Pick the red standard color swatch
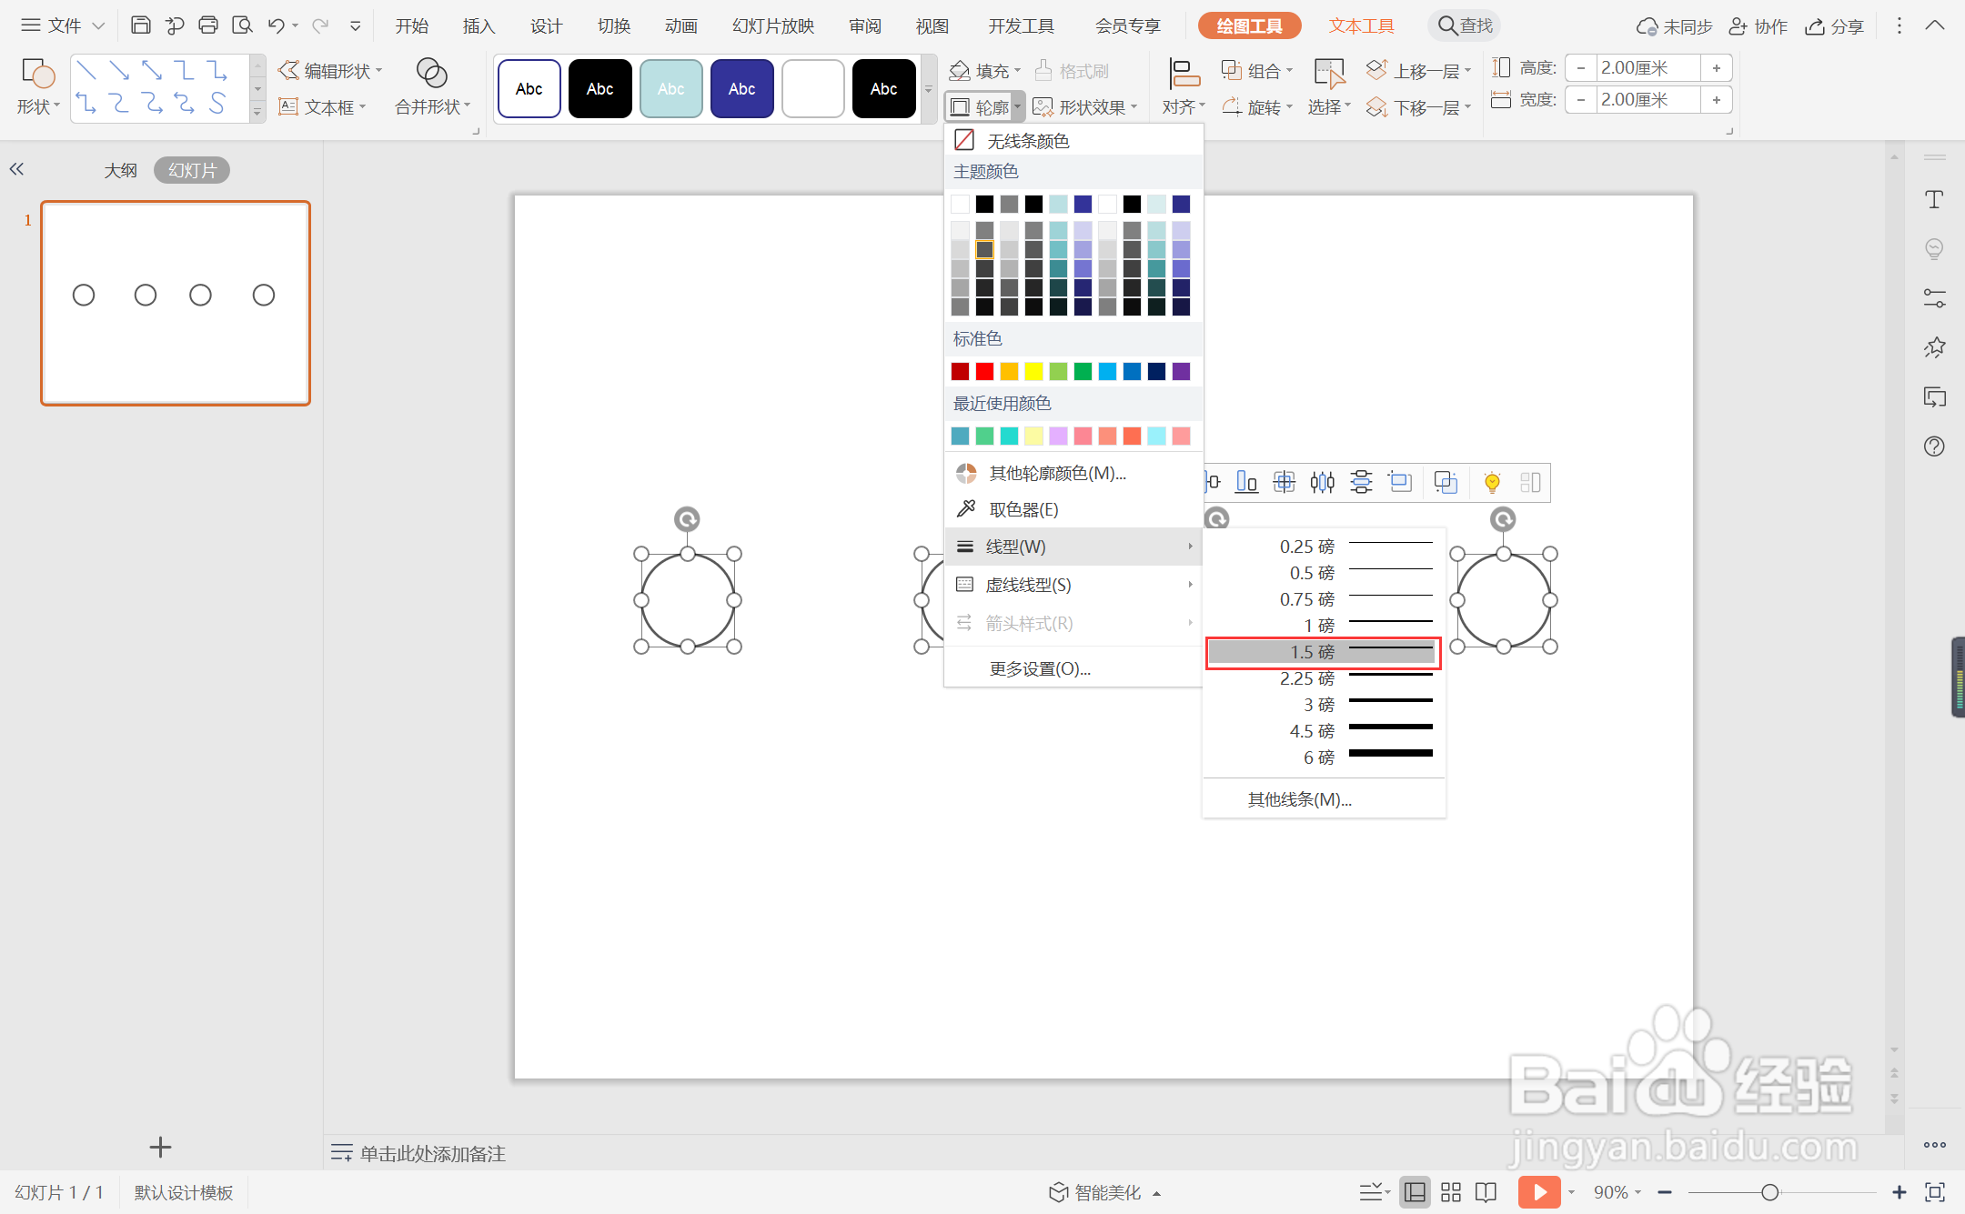 click(984, 371)
